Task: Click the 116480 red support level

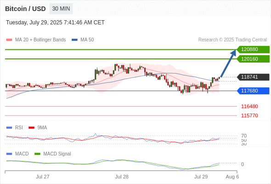Action: point(249,106)
